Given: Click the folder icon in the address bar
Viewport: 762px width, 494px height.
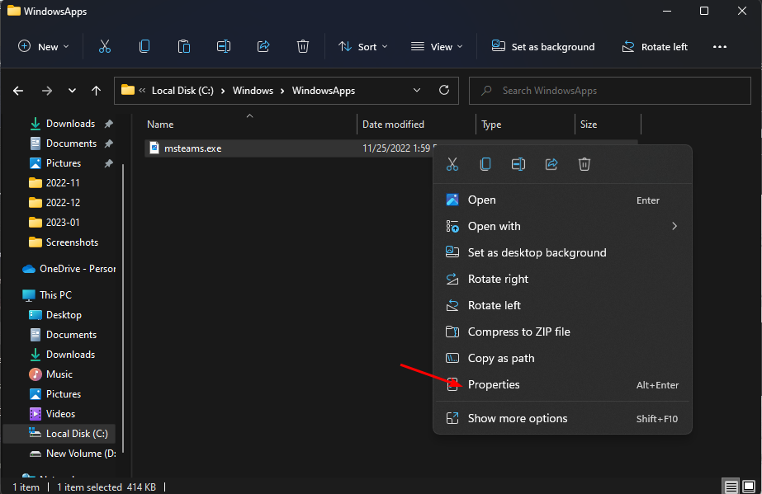Looking at the screenshot, I should (x=128, y=90).
